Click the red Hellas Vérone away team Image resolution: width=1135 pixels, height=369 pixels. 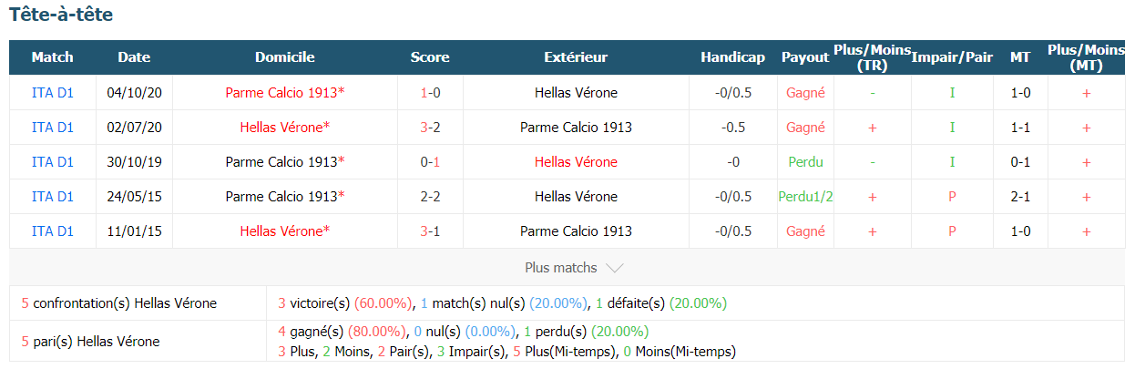point(576,162)
